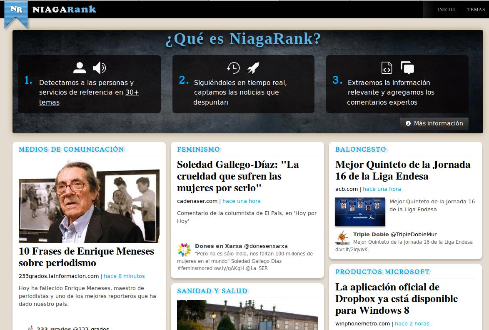Click the Dones en Xarxa avatar icon
This screenshot has width=489, height=330.
coord(184,250)
